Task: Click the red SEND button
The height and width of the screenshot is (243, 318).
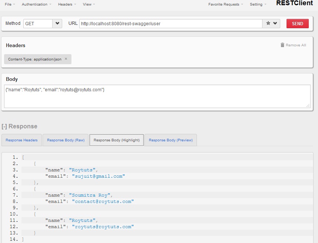Action: tap(297, 23)
